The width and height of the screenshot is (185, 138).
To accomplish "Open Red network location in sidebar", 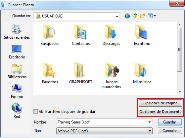I will 17,111.
